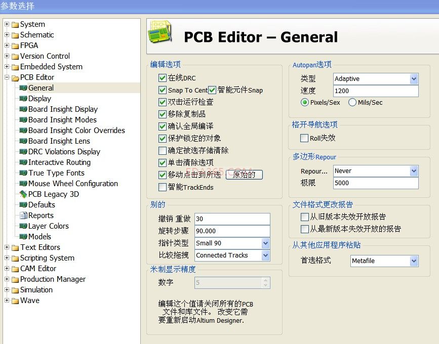439x344 pixels.
Task: Select the Production Manager category
Action: click(53, 279)
